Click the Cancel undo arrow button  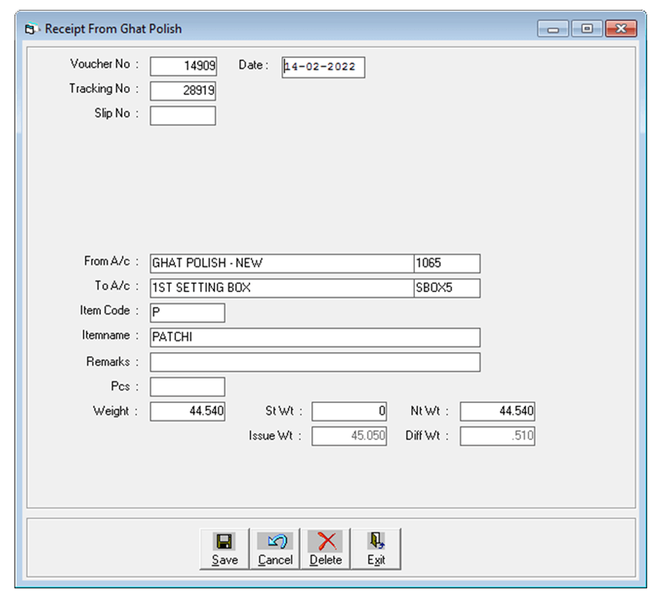[276, 549]
